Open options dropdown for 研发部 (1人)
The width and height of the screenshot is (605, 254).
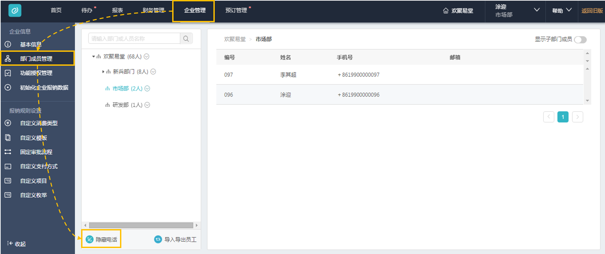pos(147,105)
